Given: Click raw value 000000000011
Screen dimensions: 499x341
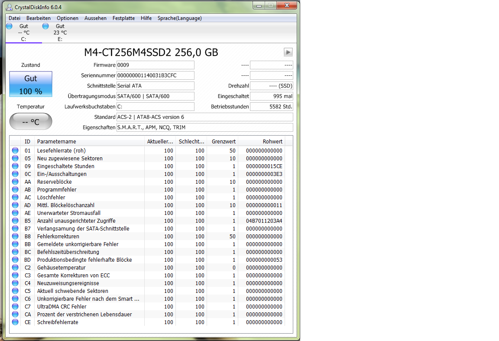Looking at the screenshot, I should pyautogui.click(x=264, y=205).
